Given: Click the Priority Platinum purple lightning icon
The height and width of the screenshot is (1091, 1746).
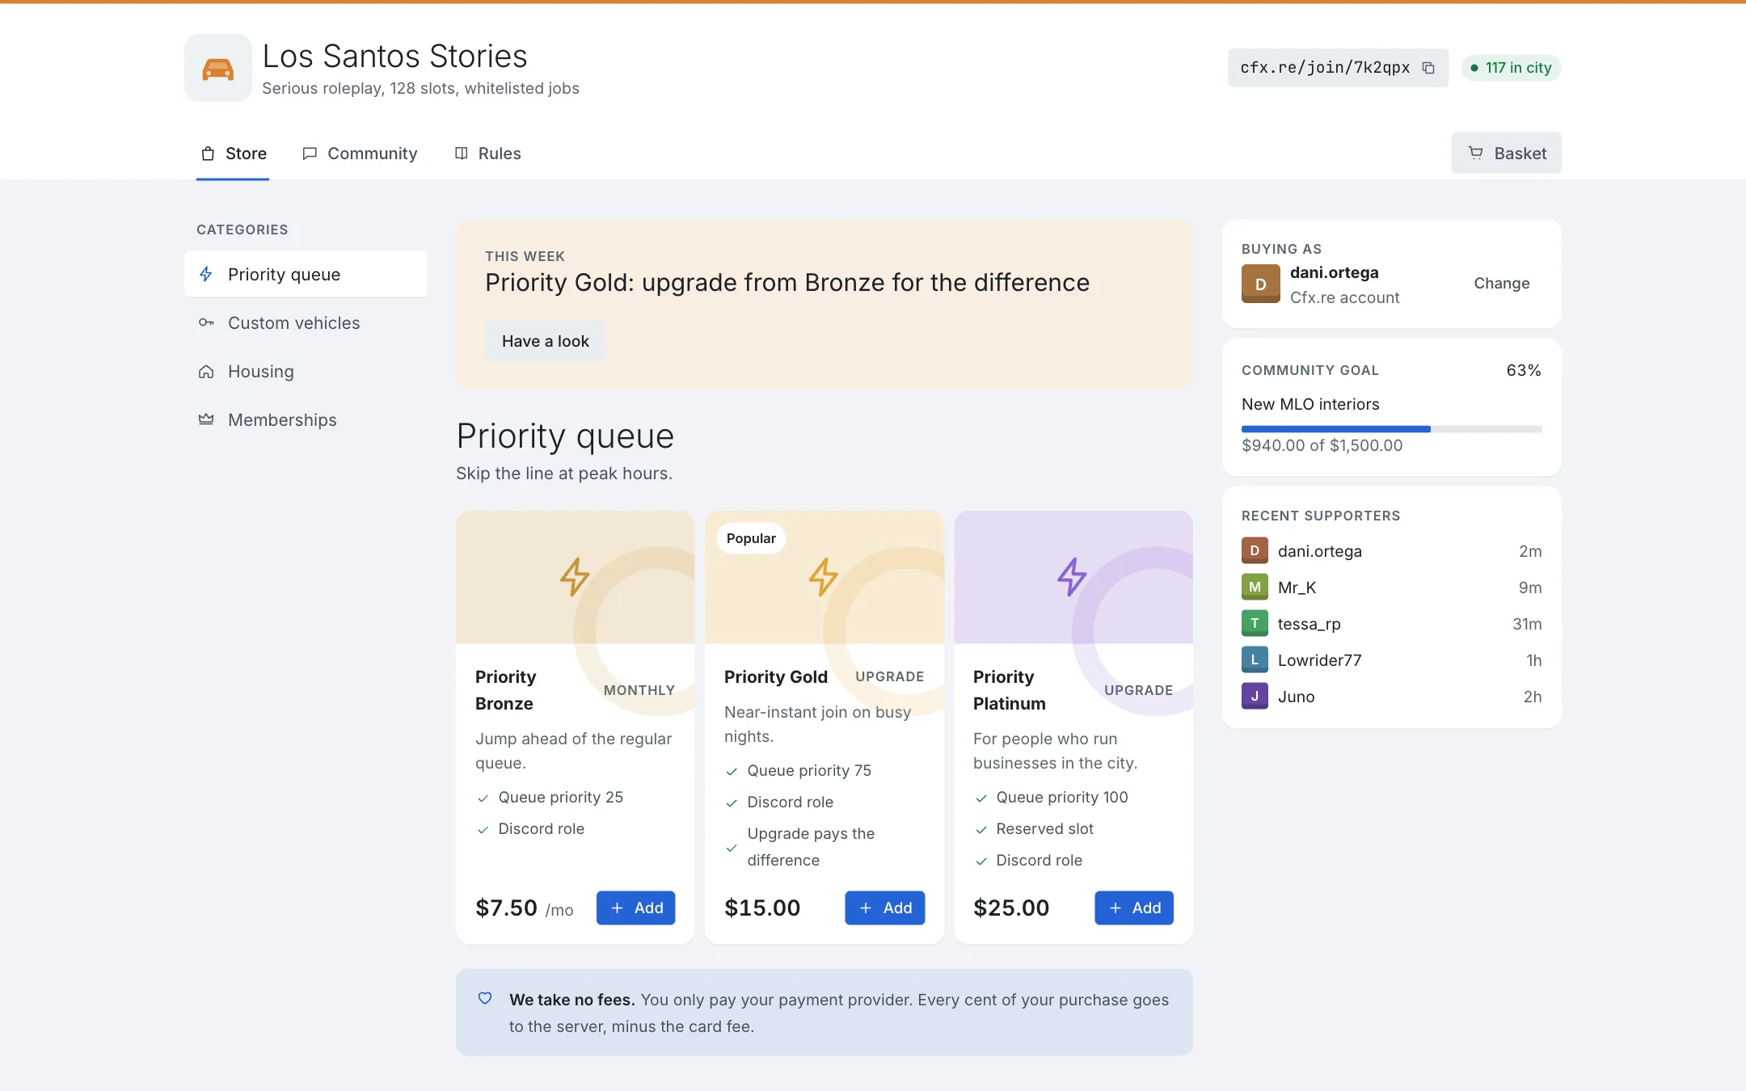Looking at the screenshot, I should pyautogui.click(x=1073, y=577).
